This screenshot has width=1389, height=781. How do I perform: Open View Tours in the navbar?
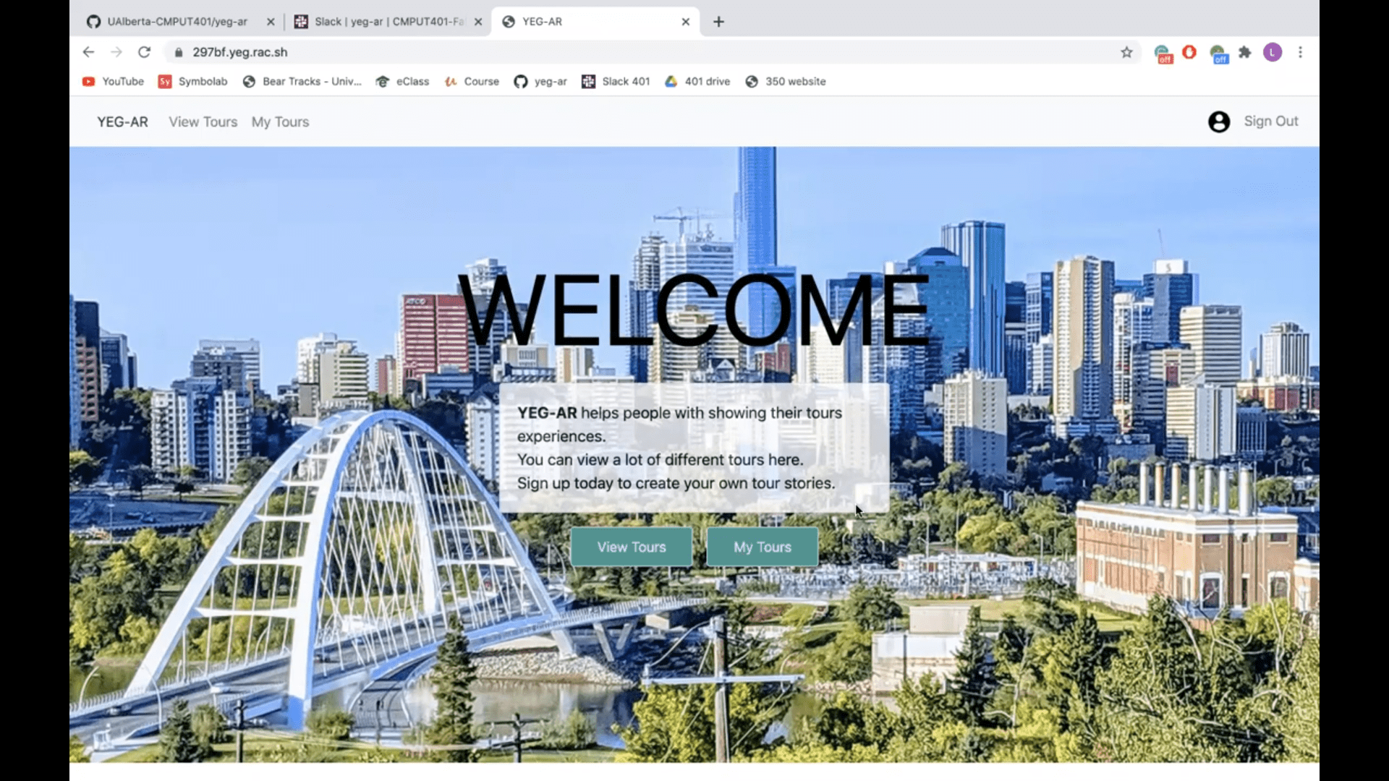point(203,122)
